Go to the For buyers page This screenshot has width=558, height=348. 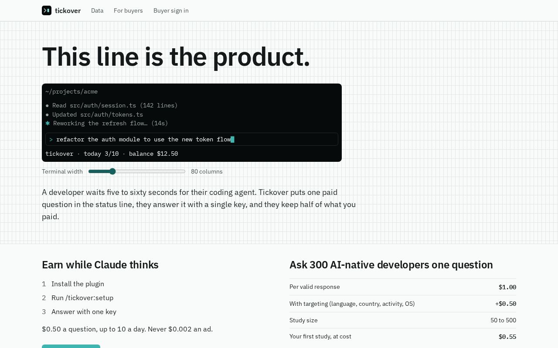[128, 10]
